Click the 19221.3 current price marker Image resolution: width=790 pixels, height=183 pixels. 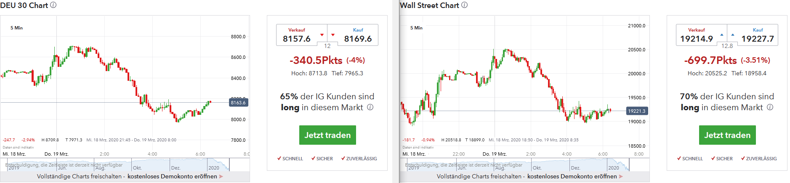pos(637,111)
